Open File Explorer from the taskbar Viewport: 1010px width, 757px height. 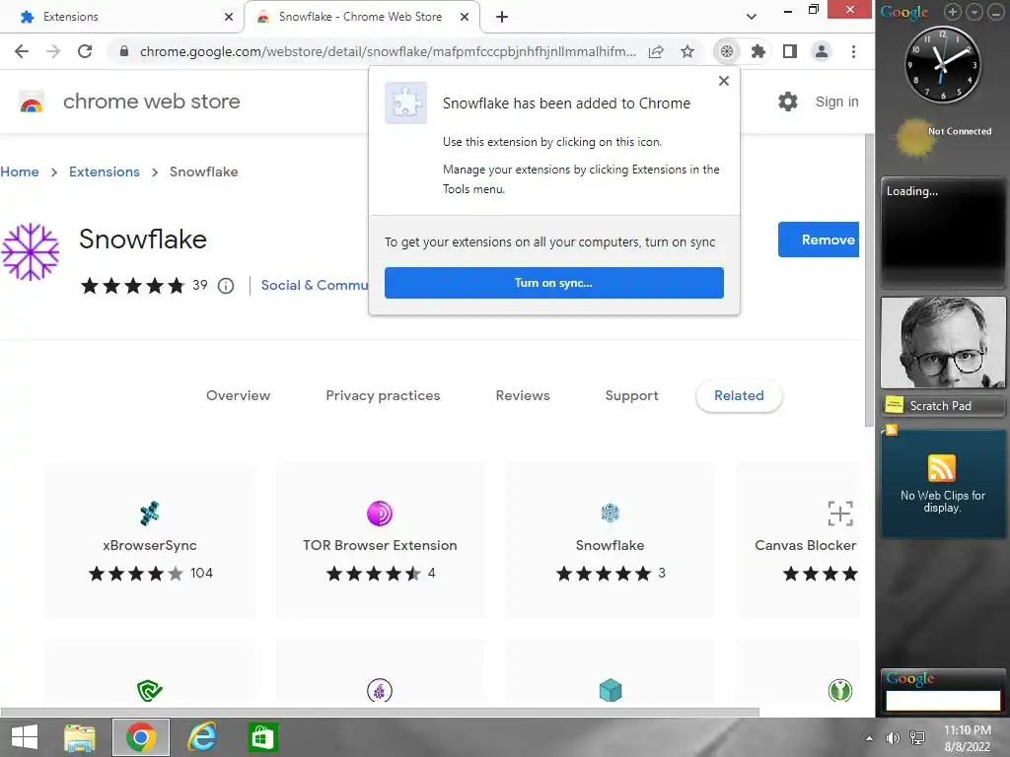pos(80,737)
